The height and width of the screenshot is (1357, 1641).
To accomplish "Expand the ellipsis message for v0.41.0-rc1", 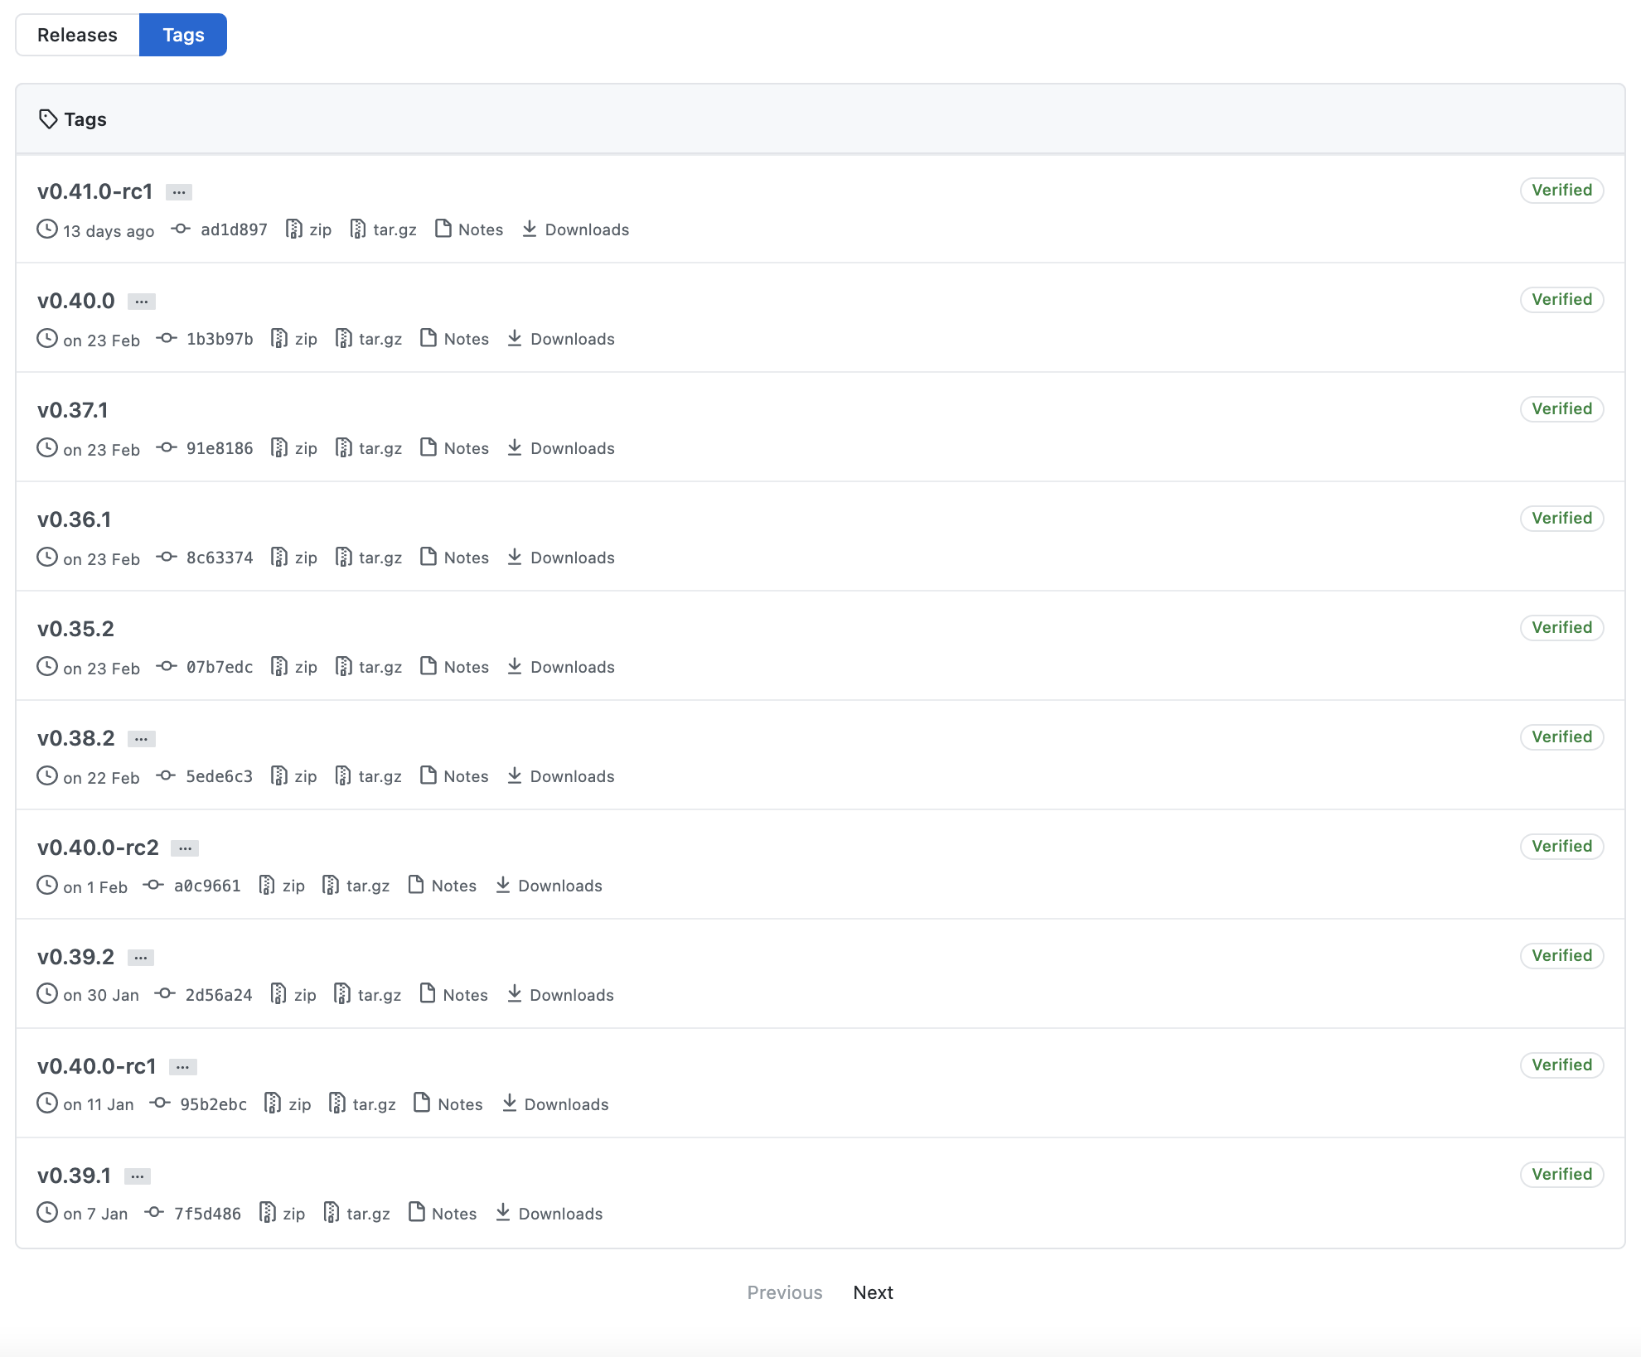I will point(179,192).
